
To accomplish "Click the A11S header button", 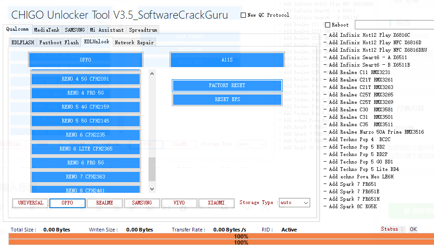I will click(227, 60).
